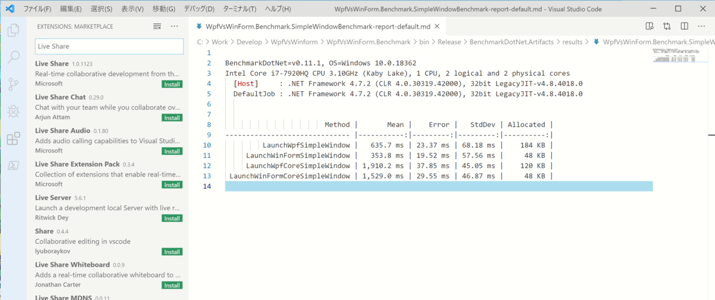Click line number 14 in gutter
The height and width of the screenshot is (300, 715).
[x=207, y=186]
